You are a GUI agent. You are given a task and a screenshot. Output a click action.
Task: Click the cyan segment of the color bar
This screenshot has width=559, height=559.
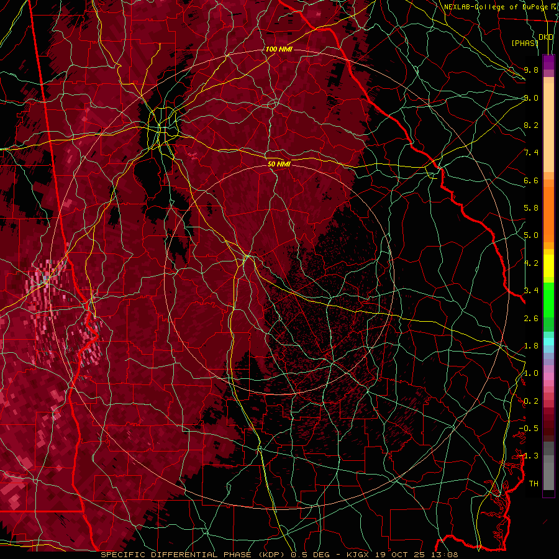tap(548, 342)
